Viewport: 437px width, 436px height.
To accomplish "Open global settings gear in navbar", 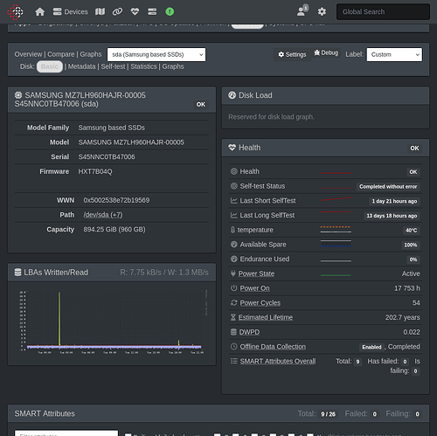I will tap(322, 12).
